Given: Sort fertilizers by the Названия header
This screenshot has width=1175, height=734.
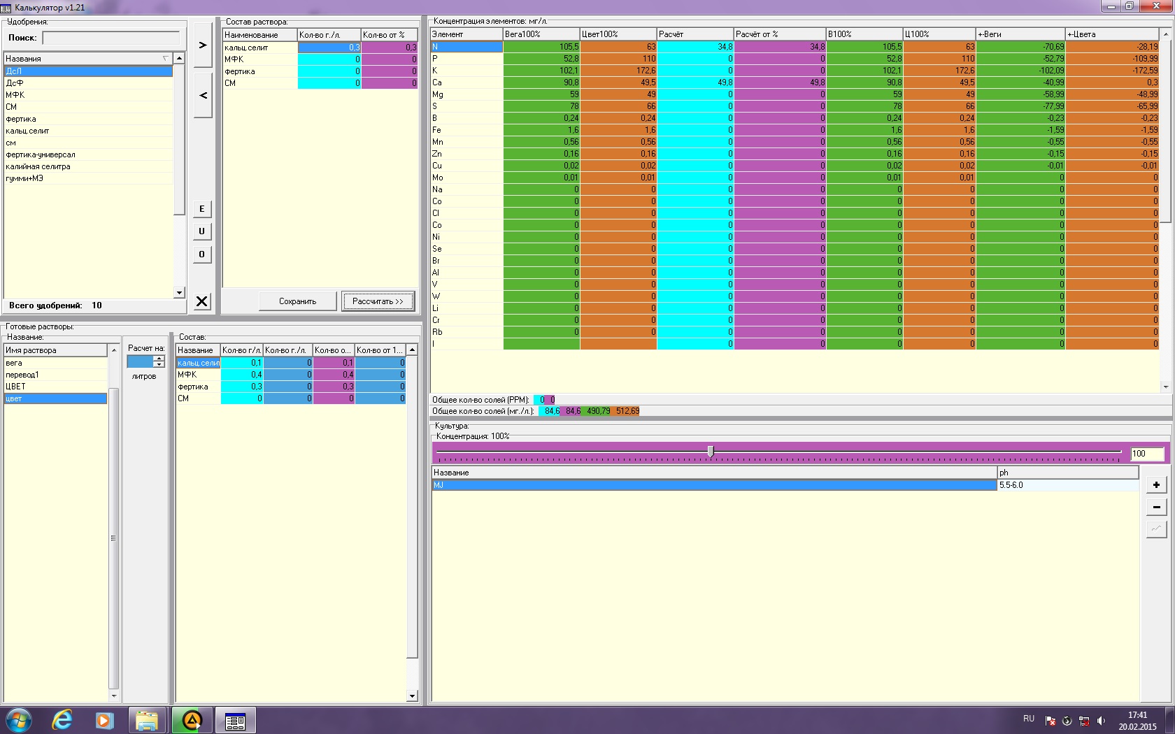Looking at the screenshot, I should [88, 59].
